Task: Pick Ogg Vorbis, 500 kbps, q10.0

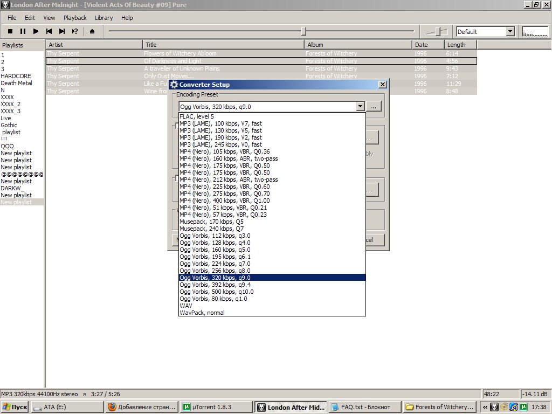Action: tap(272, 292)
